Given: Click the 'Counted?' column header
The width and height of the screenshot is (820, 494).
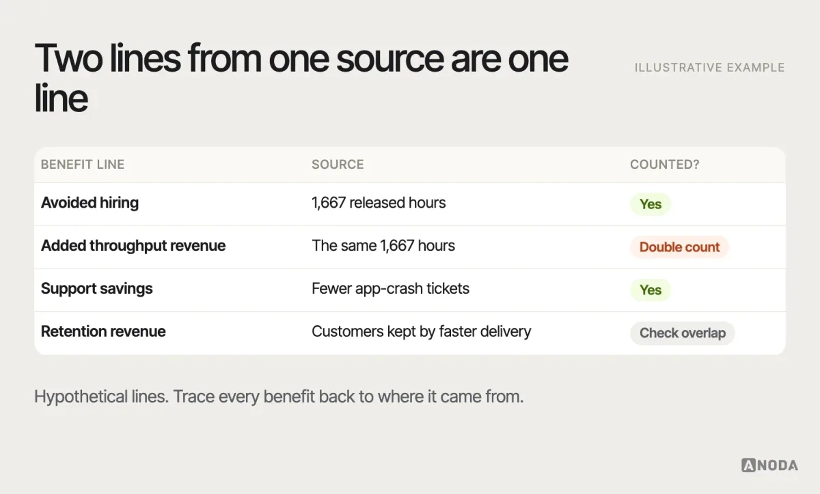Looking at the screenshot, I should [665, 165].
